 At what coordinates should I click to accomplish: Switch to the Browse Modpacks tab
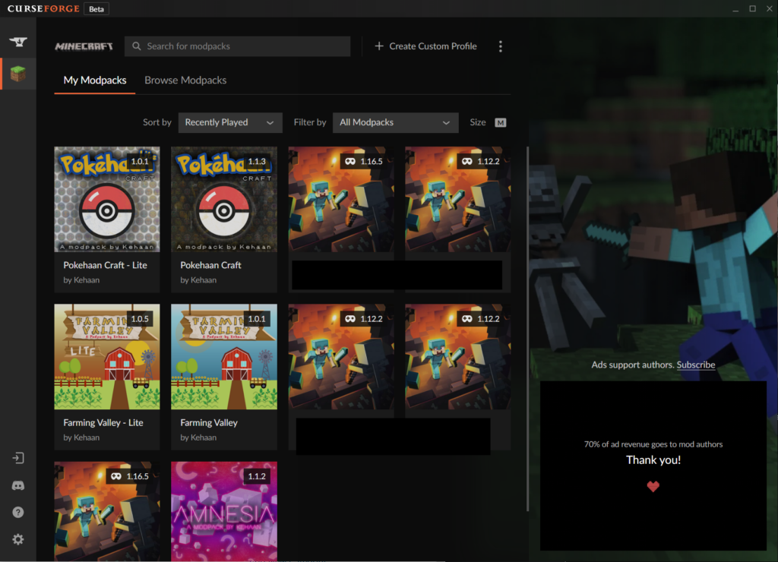pyautogui.click(x=185, y=81)
